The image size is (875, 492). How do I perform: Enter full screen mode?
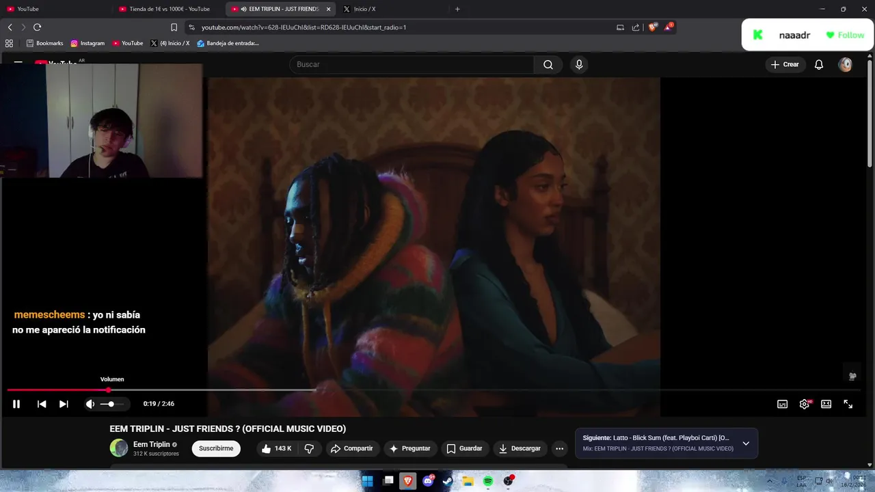pyautogui.click(x=848, y=404)
